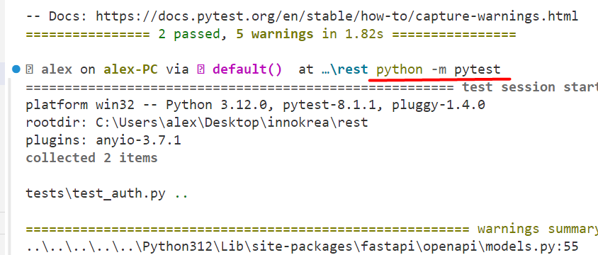The image size is (598, 255).
Task: Click the platform win32 Python 3.12.0 line
Action: point(255,105)
